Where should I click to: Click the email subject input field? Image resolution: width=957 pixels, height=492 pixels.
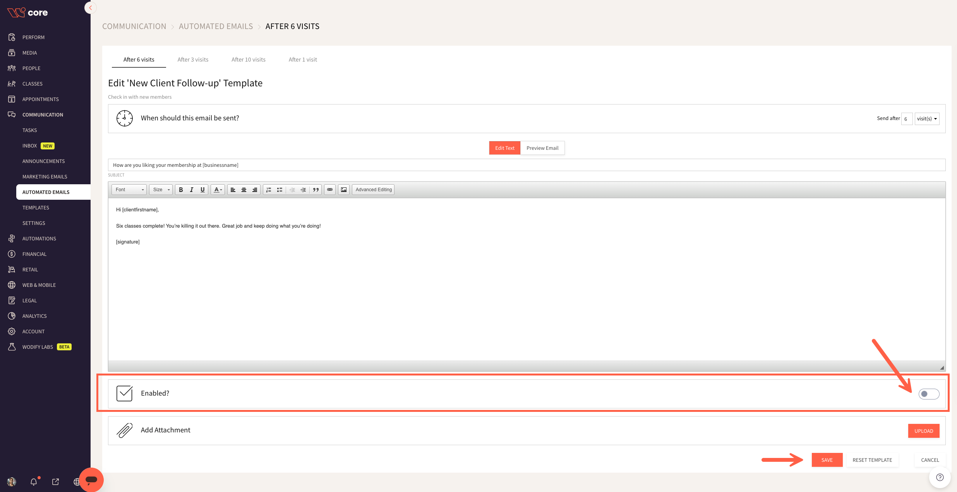point(527,165)
